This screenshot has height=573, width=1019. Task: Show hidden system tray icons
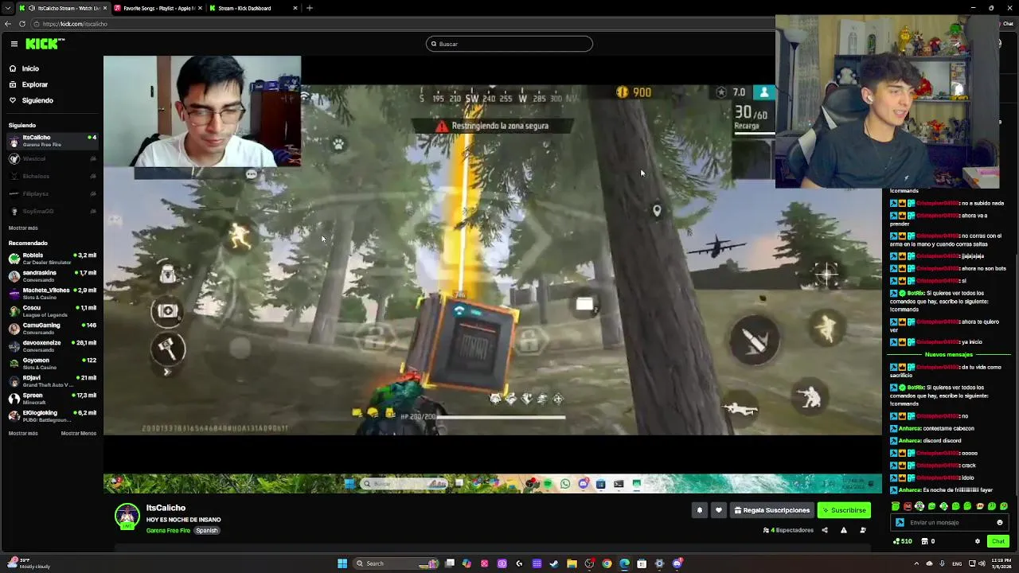(916, 563)
